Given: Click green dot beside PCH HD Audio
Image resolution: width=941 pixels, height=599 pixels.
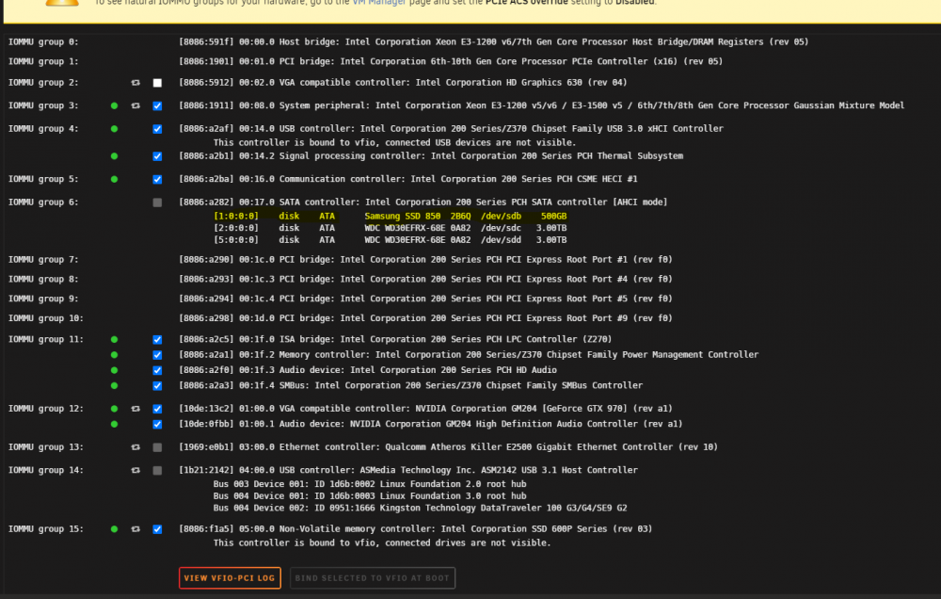Looking at the screenshot, I should 114,370.
